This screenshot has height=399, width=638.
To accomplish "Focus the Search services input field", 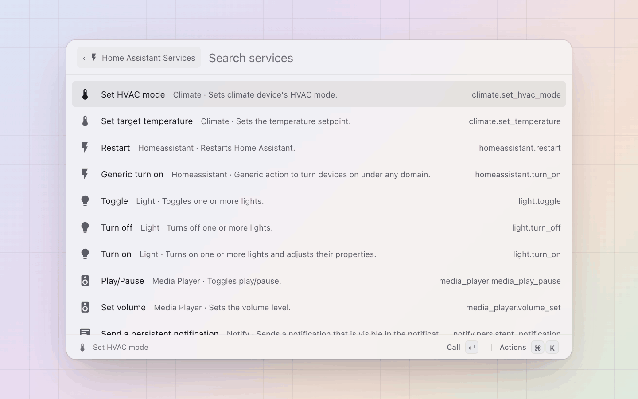I will (x=385, y=58).
